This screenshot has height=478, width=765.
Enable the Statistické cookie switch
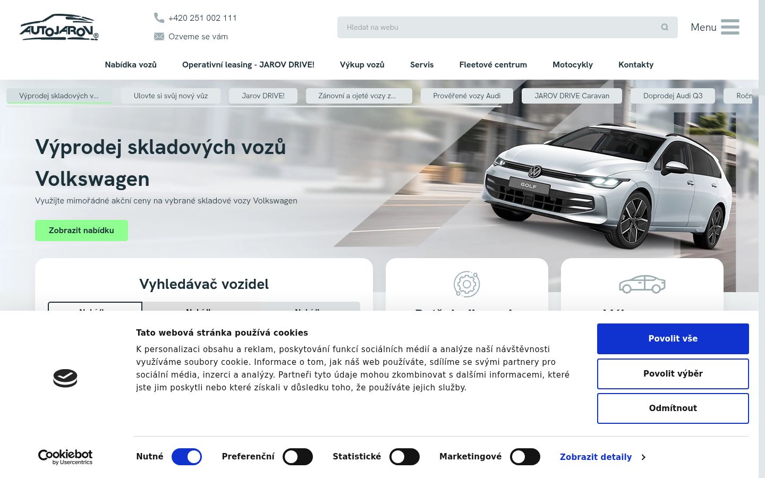(x=404, y=457)
